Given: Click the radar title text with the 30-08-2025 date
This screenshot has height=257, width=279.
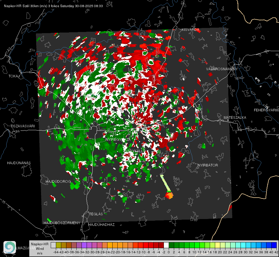Looking at the screenshot, I should pyautogui.click(x=53, y=6).
